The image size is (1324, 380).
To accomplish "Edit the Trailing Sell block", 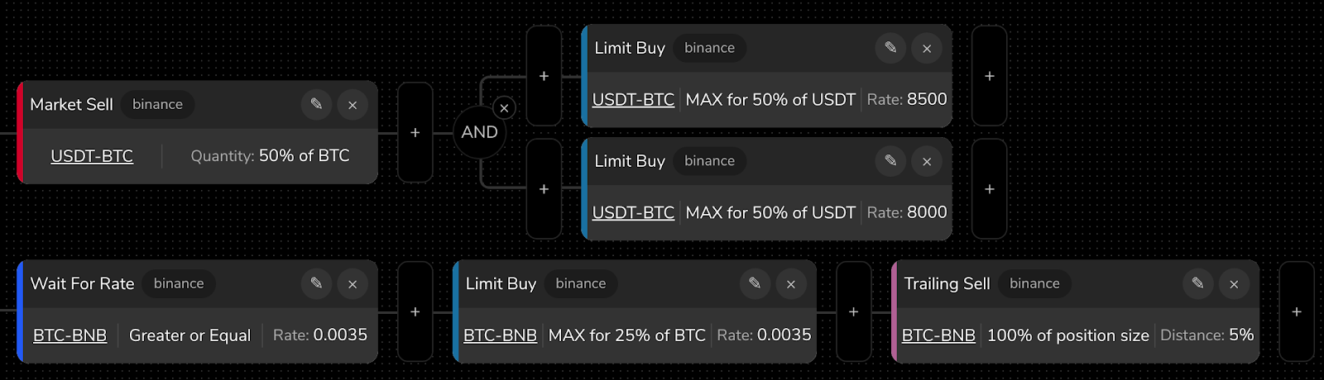I will click(x=1197, y=283).
